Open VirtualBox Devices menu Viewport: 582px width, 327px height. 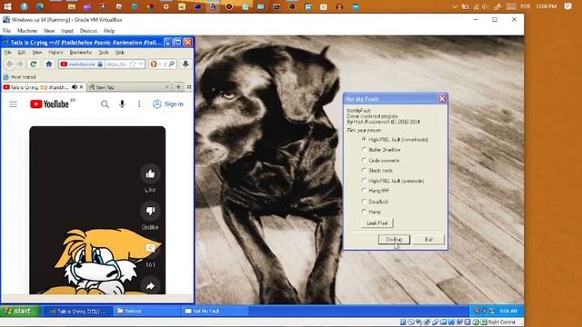click(x=88, y=31)
